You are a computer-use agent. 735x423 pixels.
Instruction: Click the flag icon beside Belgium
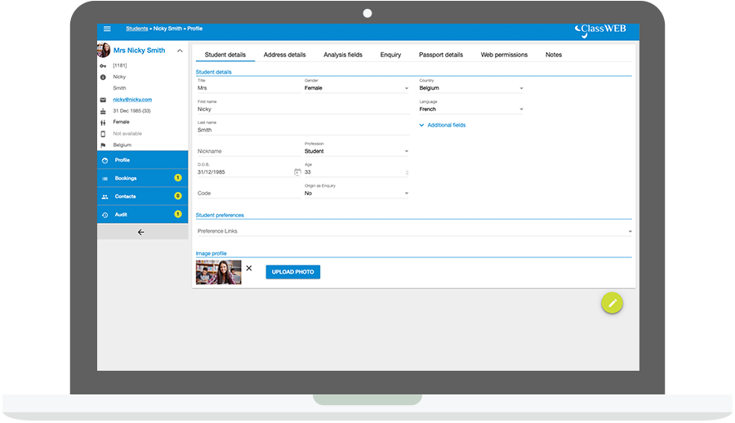[103, 145]
